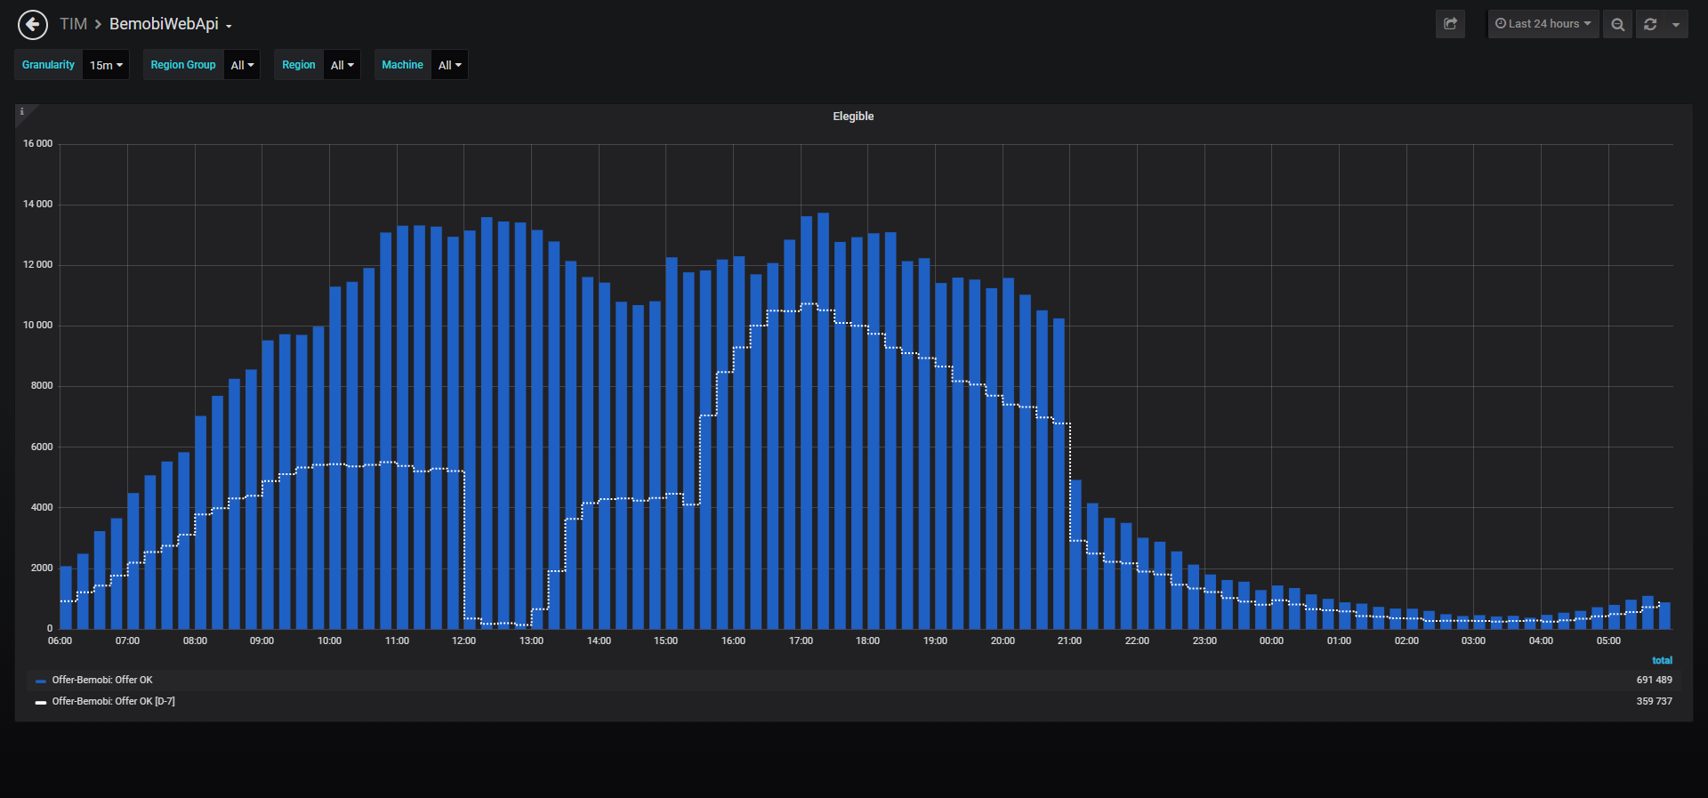Screen dimensions: 1708x798
Task: Click the 00:00 time axis label
Action: [1271, 641]
